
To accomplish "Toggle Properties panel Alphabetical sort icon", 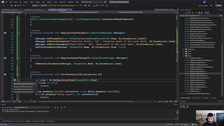I will pos(184,107).
